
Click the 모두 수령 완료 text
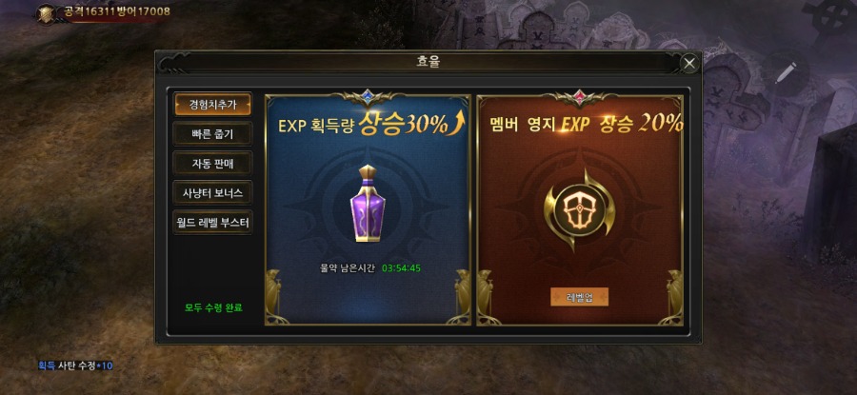(x=213, y=307)
